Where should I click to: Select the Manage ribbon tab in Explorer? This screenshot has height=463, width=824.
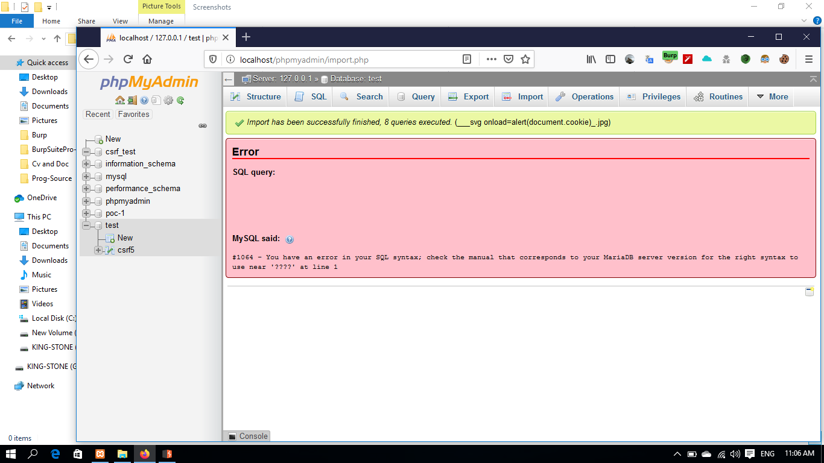click(161, 21)
